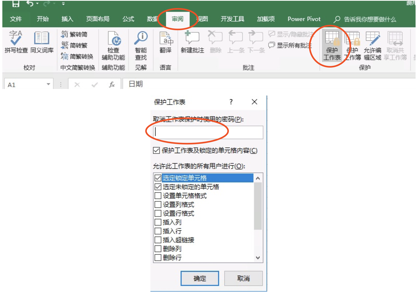
Task: Click the password field for unprotecting sheet
Action: [x=208, y=132]
